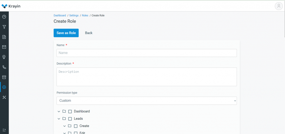Image resolution: width=285 pixels, height=134 pixels.
Task: Focus the Description textarea
Action: (147, 77)
